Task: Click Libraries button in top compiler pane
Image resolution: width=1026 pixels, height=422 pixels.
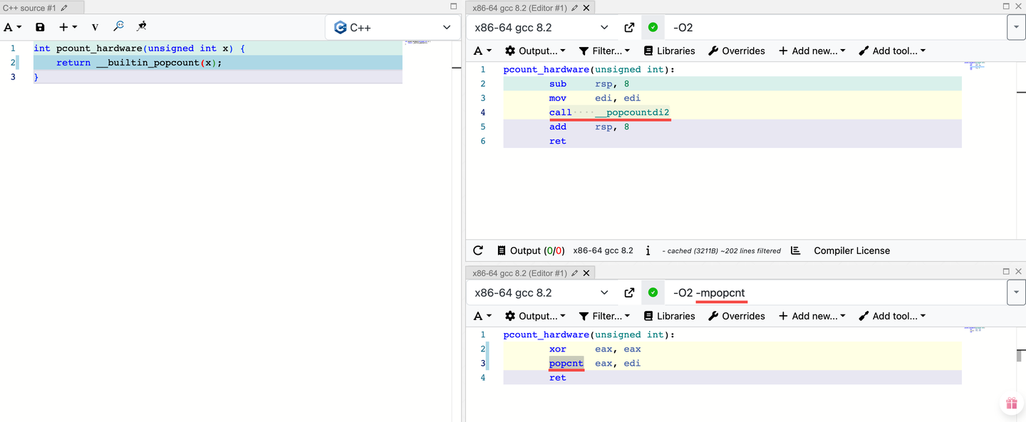Action: click(x=669, y=51)
